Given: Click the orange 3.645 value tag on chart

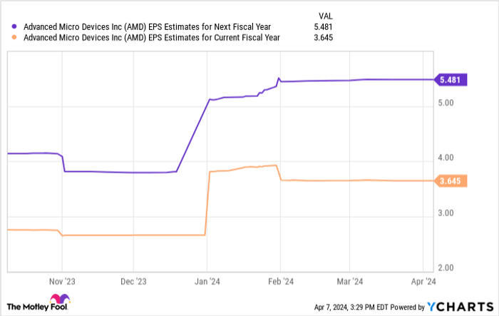Looking at the screenshot, I should [x=451, y=181].
